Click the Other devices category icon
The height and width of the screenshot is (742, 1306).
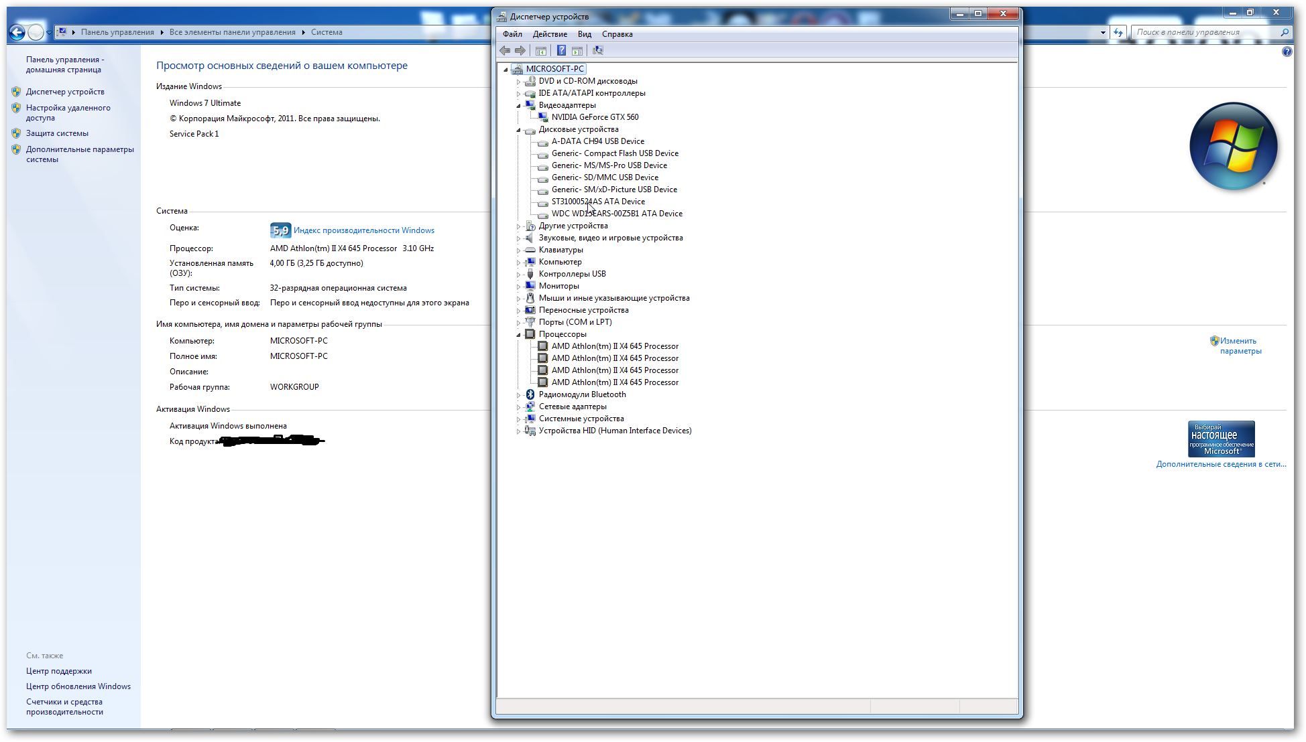(530, 226)
